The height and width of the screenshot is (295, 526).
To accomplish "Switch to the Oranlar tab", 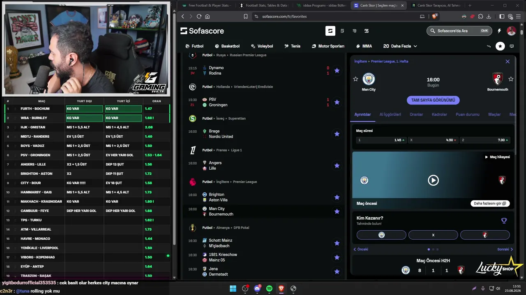I will 416,114.
